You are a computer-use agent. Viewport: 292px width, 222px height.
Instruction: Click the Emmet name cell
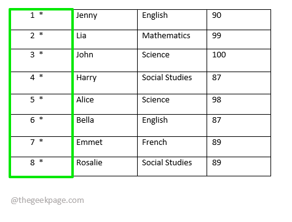[x=105, y=147]
